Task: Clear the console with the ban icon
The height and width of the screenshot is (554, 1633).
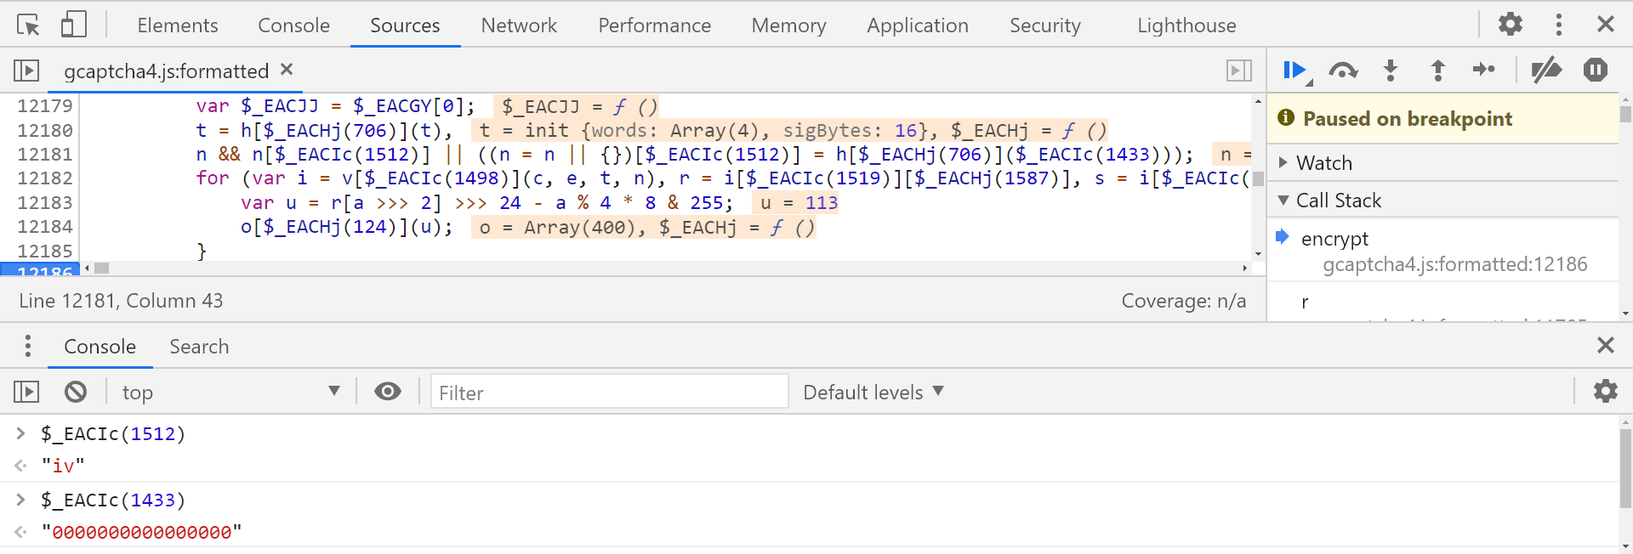Action: coord(76,392)
